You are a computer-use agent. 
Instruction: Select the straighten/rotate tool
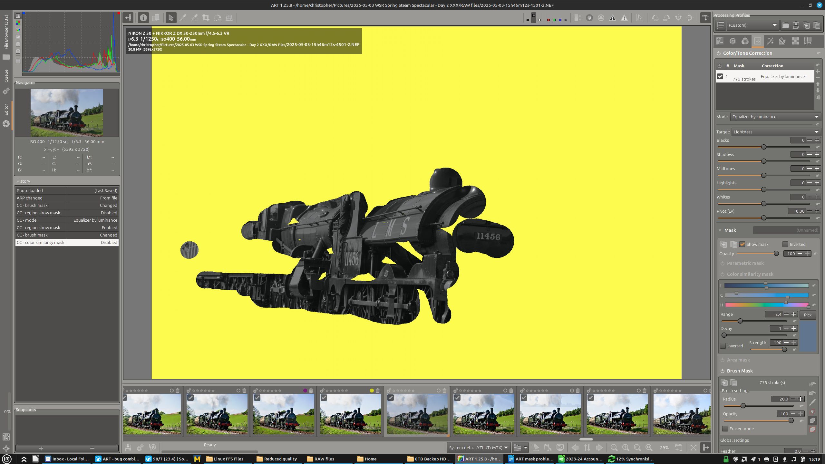218,18
